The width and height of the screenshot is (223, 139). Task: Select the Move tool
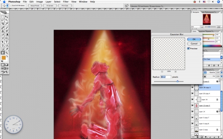click(7, 17)
